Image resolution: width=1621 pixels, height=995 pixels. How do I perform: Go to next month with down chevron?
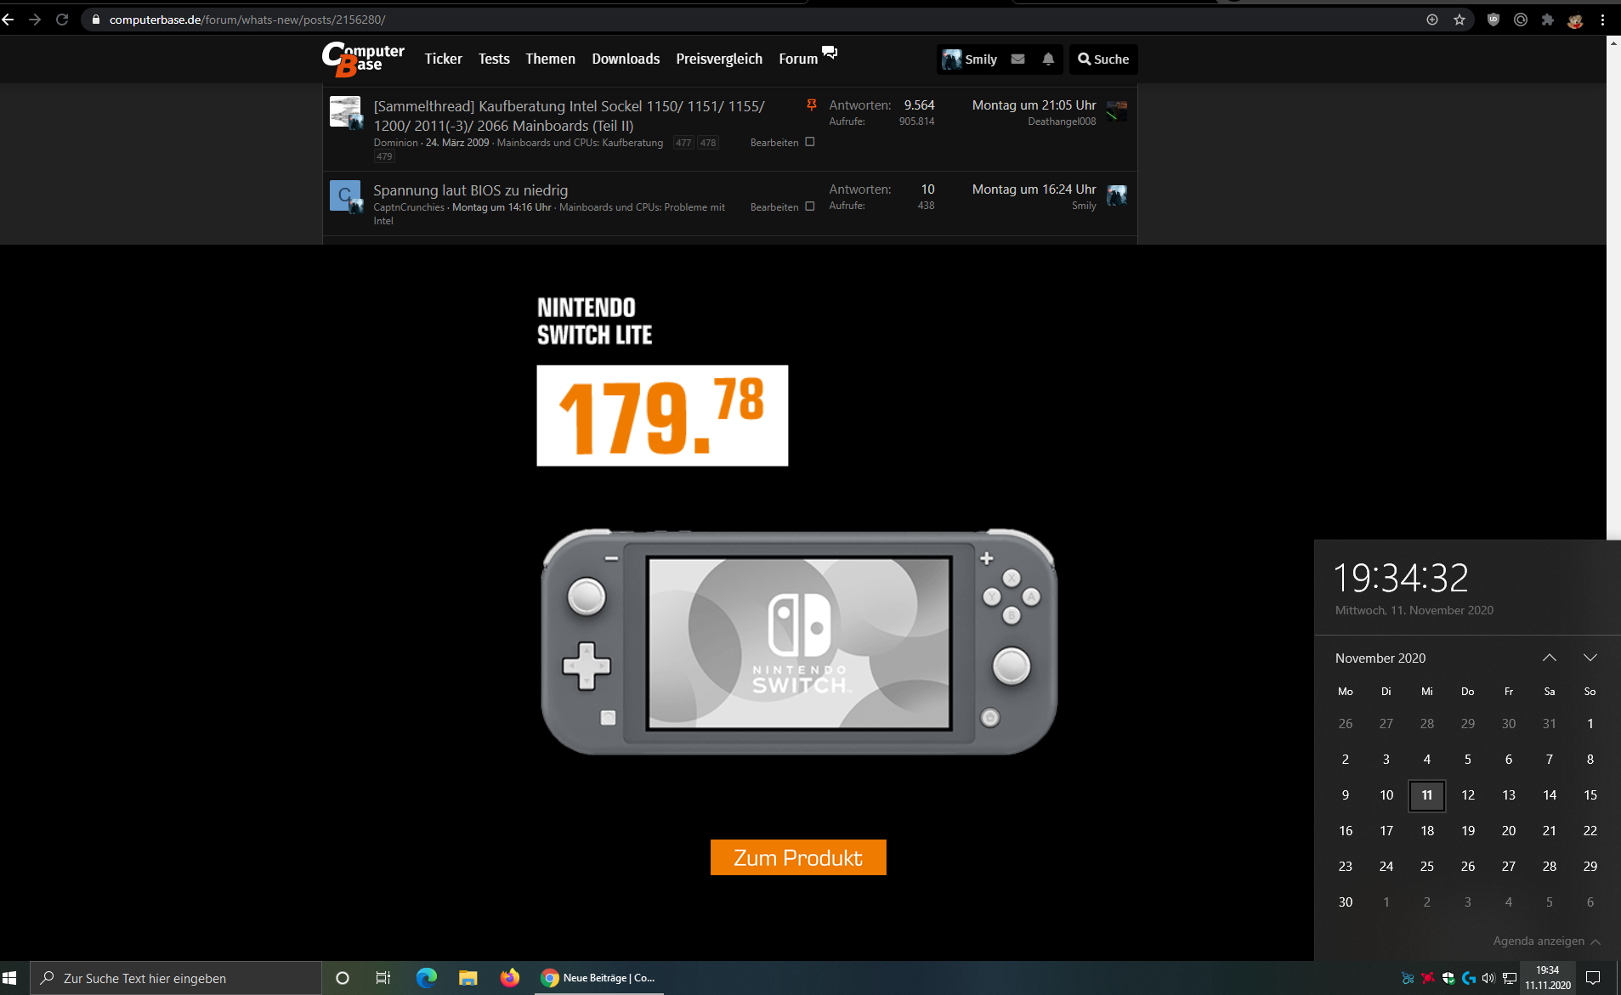pyautogui.click(x=1590, y=658)
